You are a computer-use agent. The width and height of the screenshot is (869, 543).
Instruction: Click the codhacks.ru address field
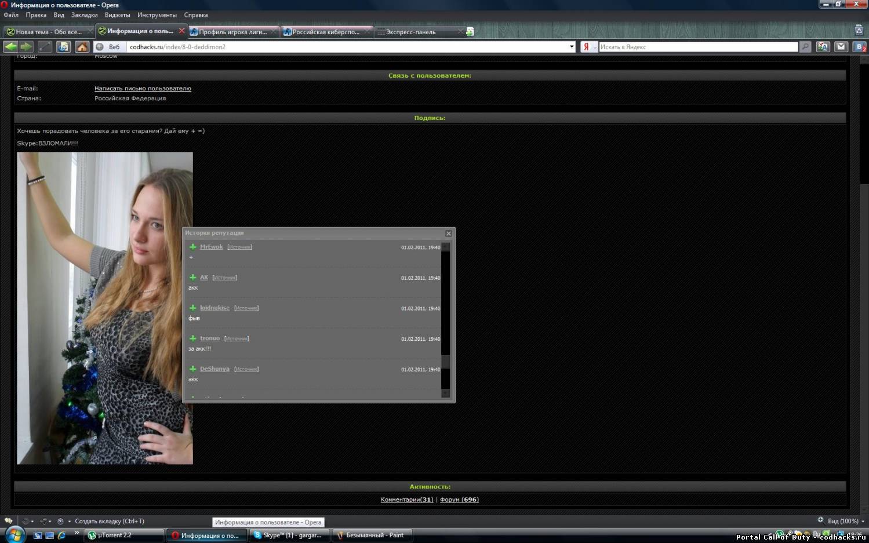point(348,47)
